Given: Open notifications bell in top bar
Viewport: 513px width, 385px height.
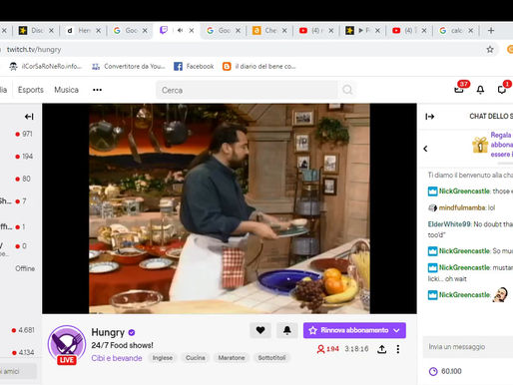Looking at the screenshot, I should click(x=480, y=90).
